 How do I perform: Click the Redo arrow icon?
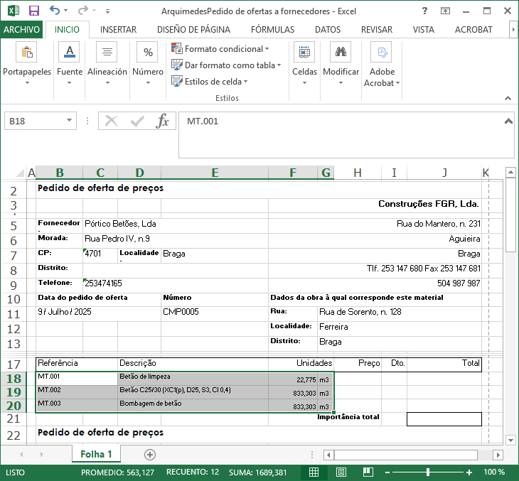pos(82,10)
